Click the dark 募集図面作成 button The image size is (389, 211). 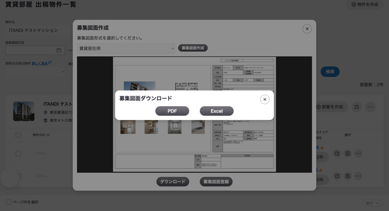click(x=193, y=48)
